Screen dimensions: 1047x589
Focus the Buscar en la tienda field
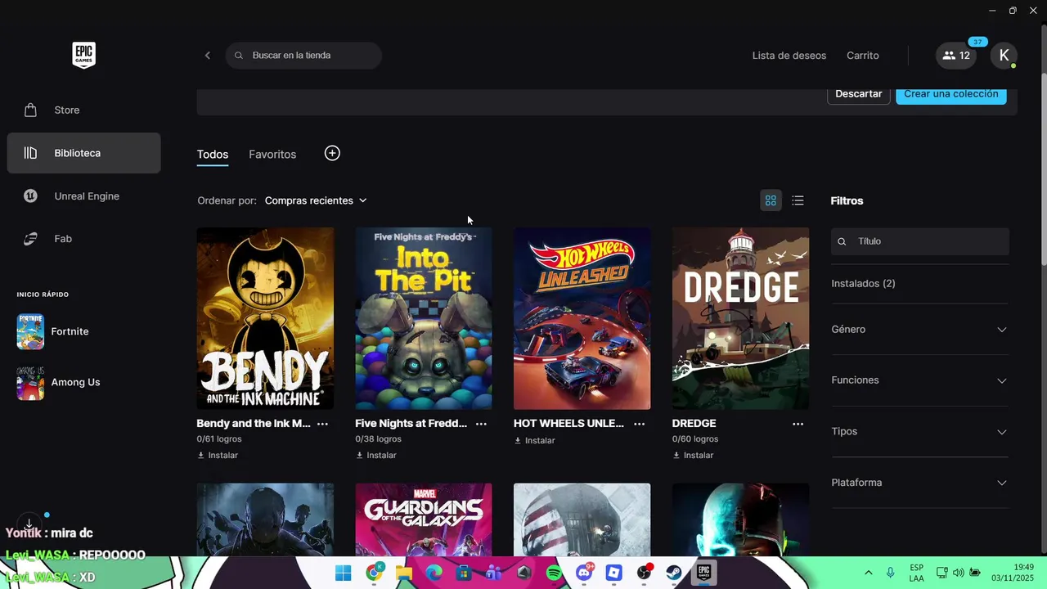tap(303, 56)
